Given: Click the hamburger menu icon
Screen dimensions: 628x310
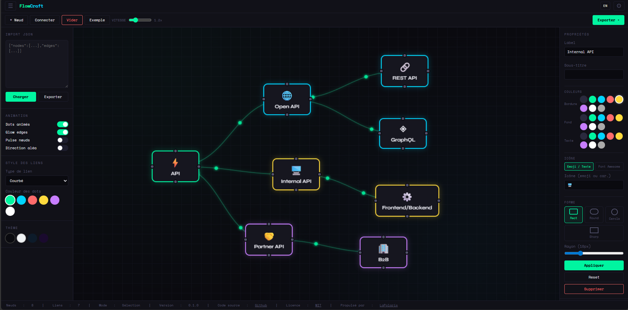Looking at the screenshot, I should [11, 6].
